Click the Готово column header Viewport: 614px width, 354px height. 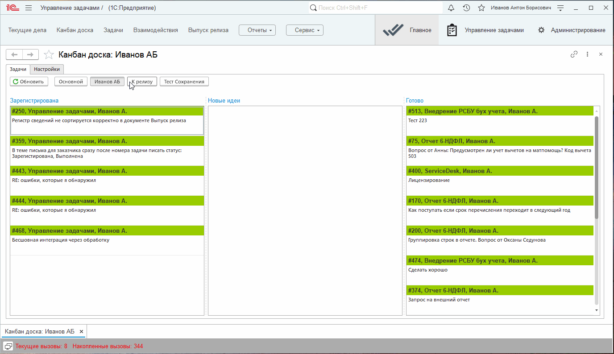415,101
